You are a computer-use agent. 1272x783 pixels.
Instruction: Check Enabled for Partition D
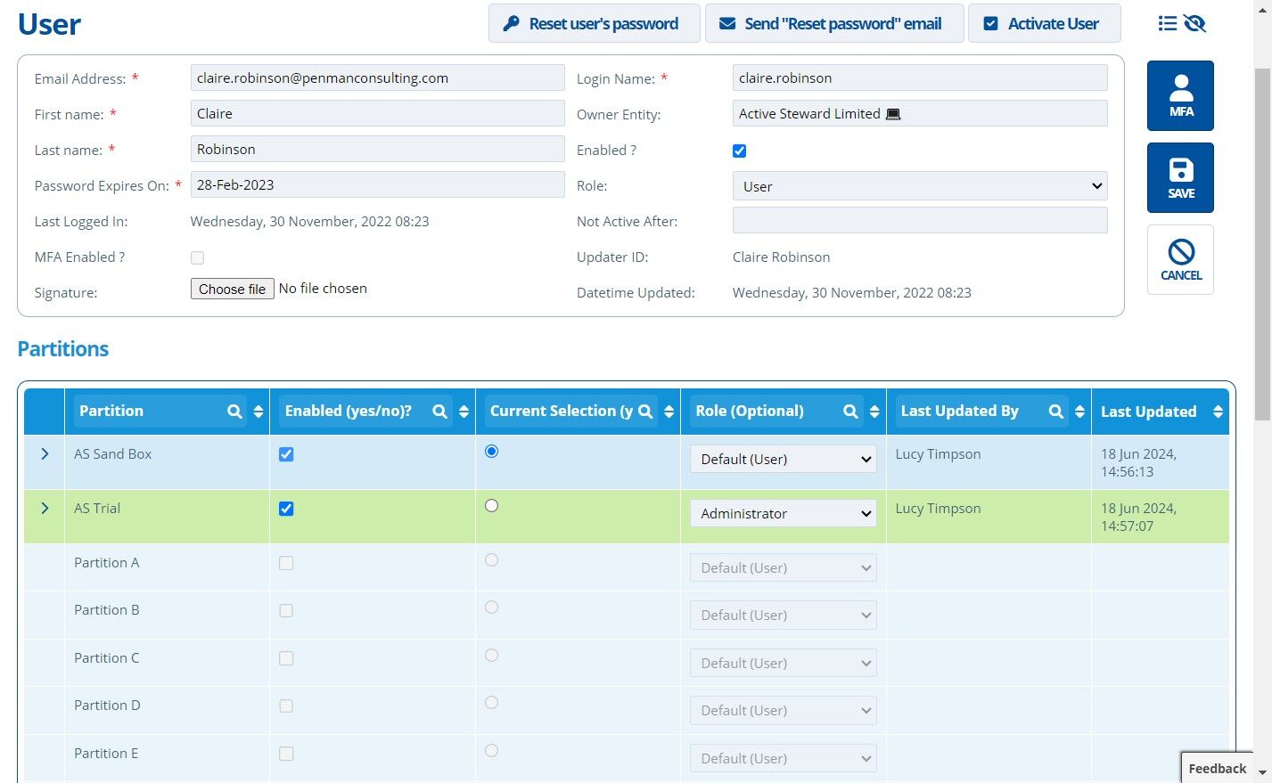coord(286,706)
